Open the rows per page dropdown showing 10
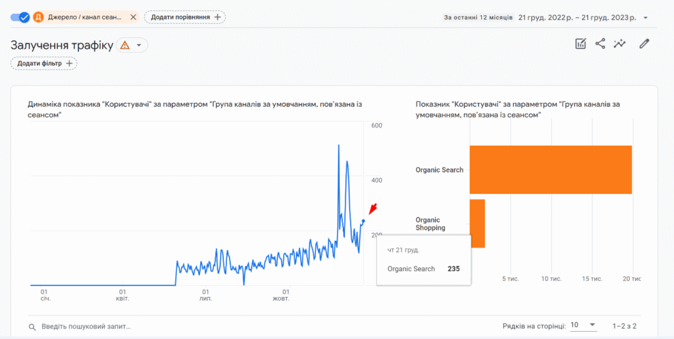This screenshot has height=339, width=674. tap(583, 325)
